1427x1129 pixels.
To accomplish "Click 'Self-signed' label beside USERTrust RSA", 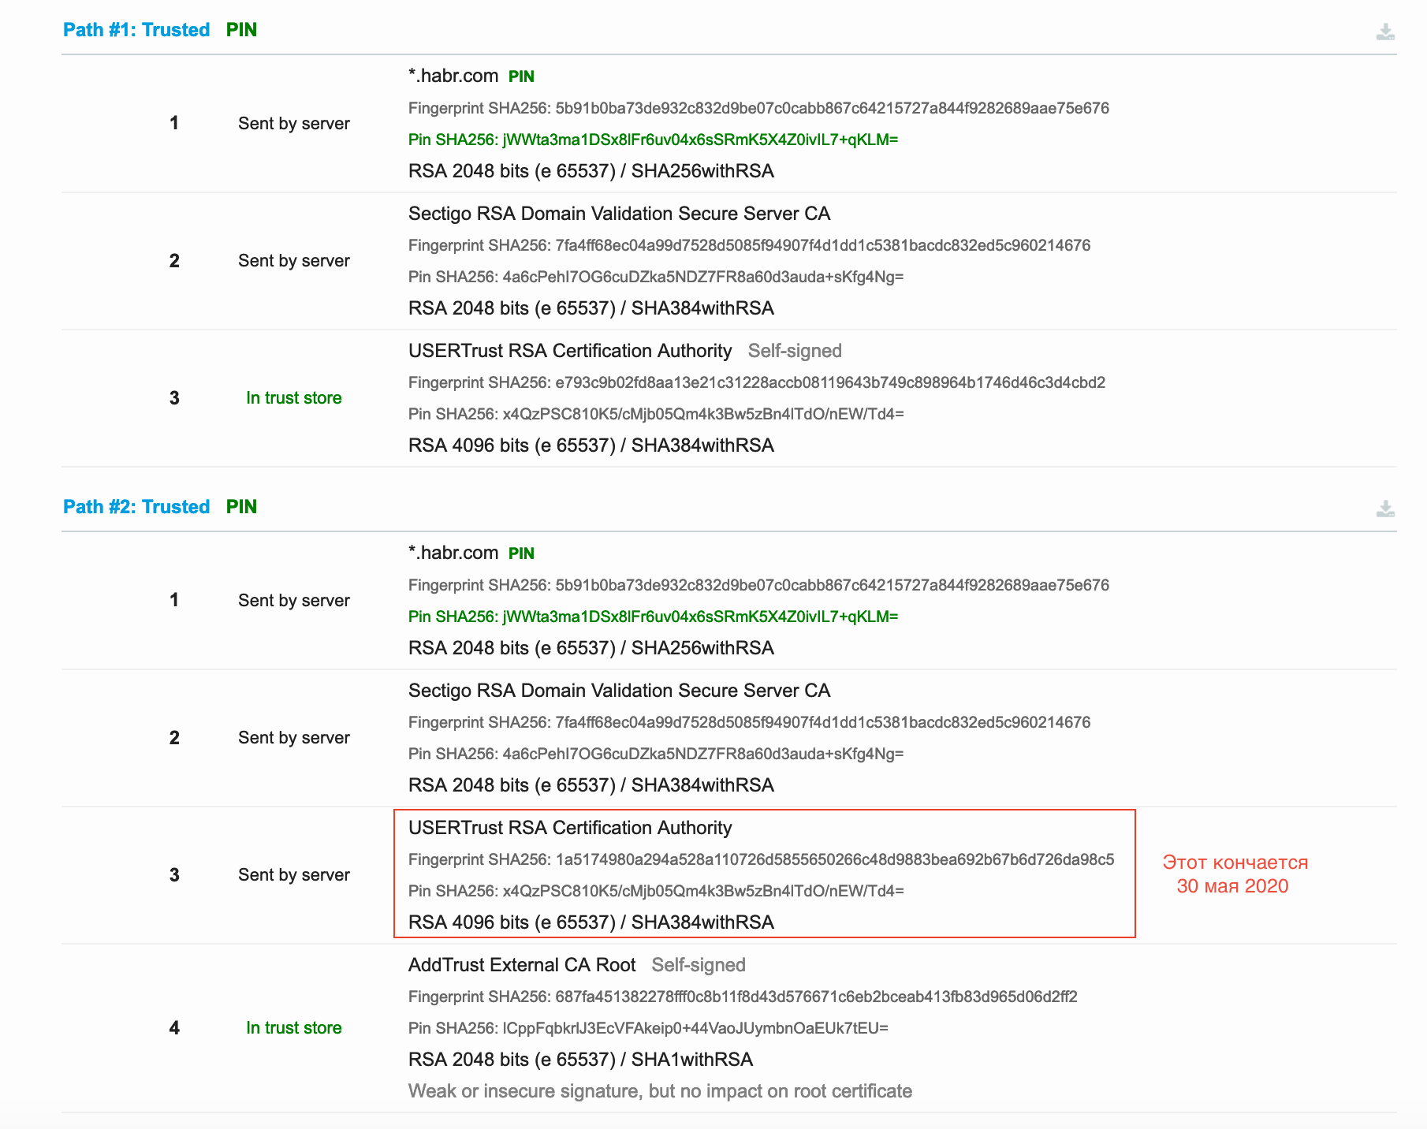I will tap(795, 351).
